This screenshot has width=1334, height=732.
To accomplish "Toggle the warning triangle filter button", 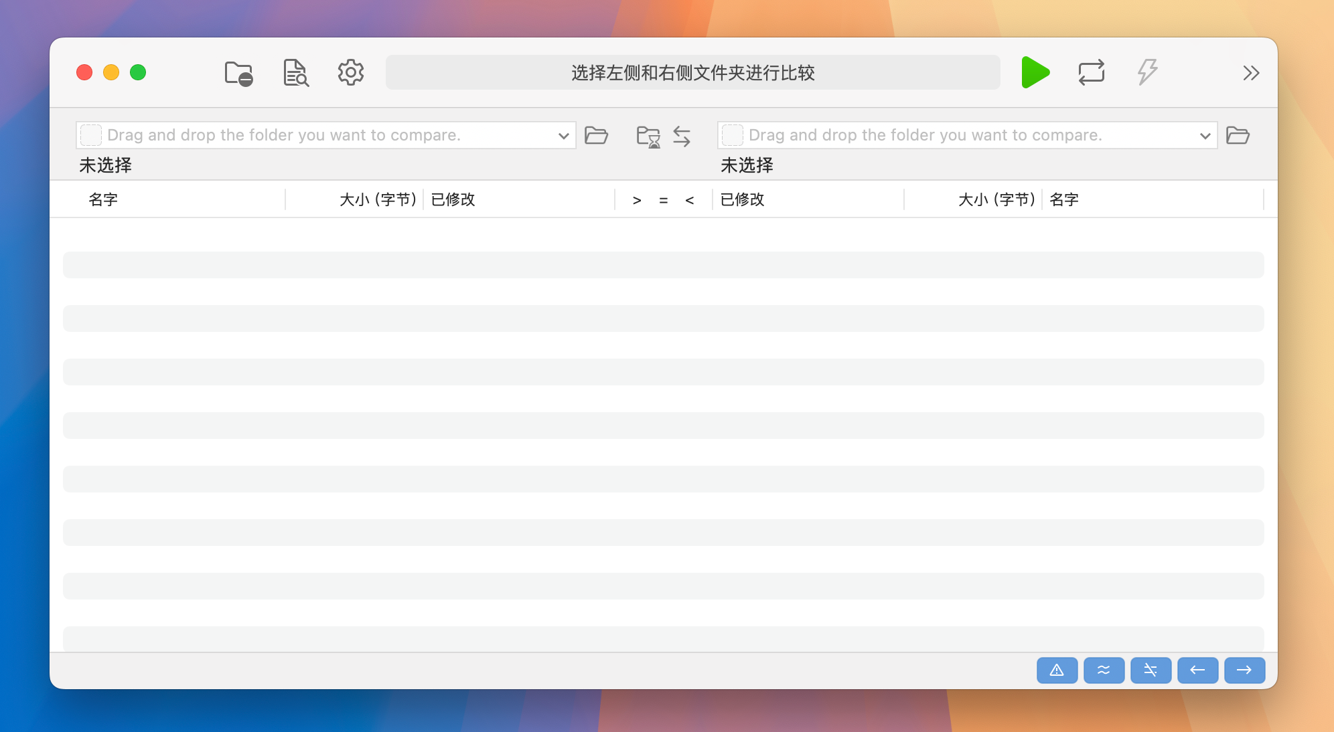I will click(1057, 670).
